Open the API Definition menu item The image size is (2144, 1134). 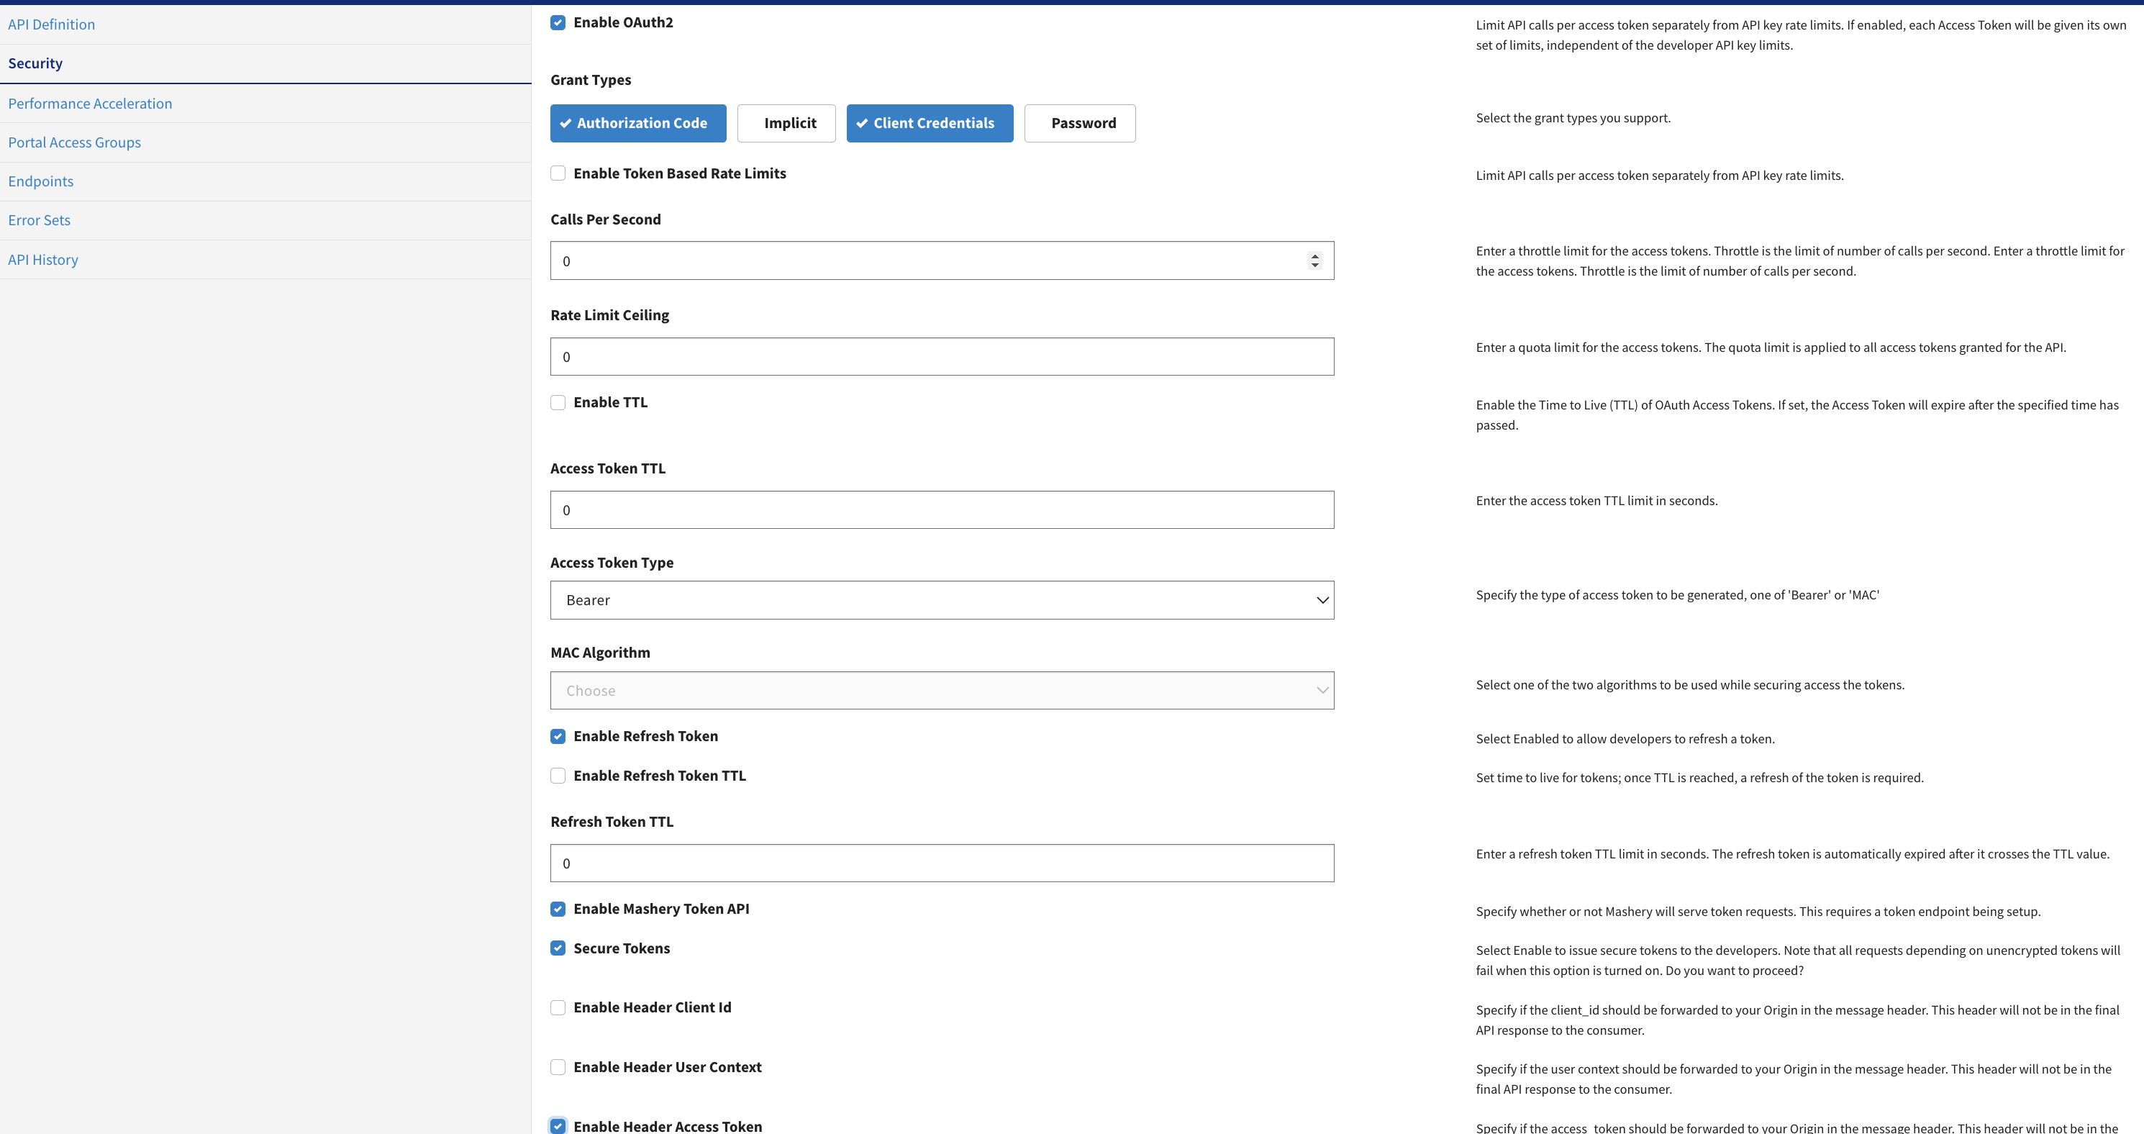click(x=52, y=24)
